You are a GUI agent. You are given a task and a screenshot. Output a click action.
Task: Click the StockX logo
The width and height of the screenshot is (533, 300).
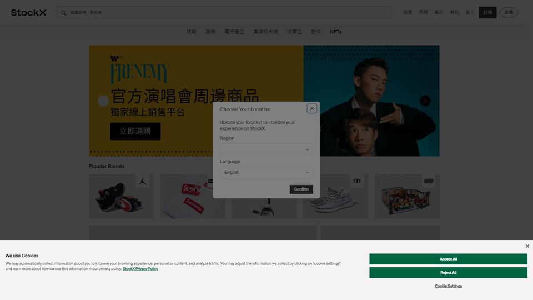coord(28,13)
